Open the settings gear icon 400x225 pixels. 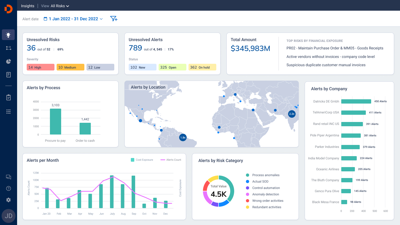pyautogui.click(x=9, y=200)
